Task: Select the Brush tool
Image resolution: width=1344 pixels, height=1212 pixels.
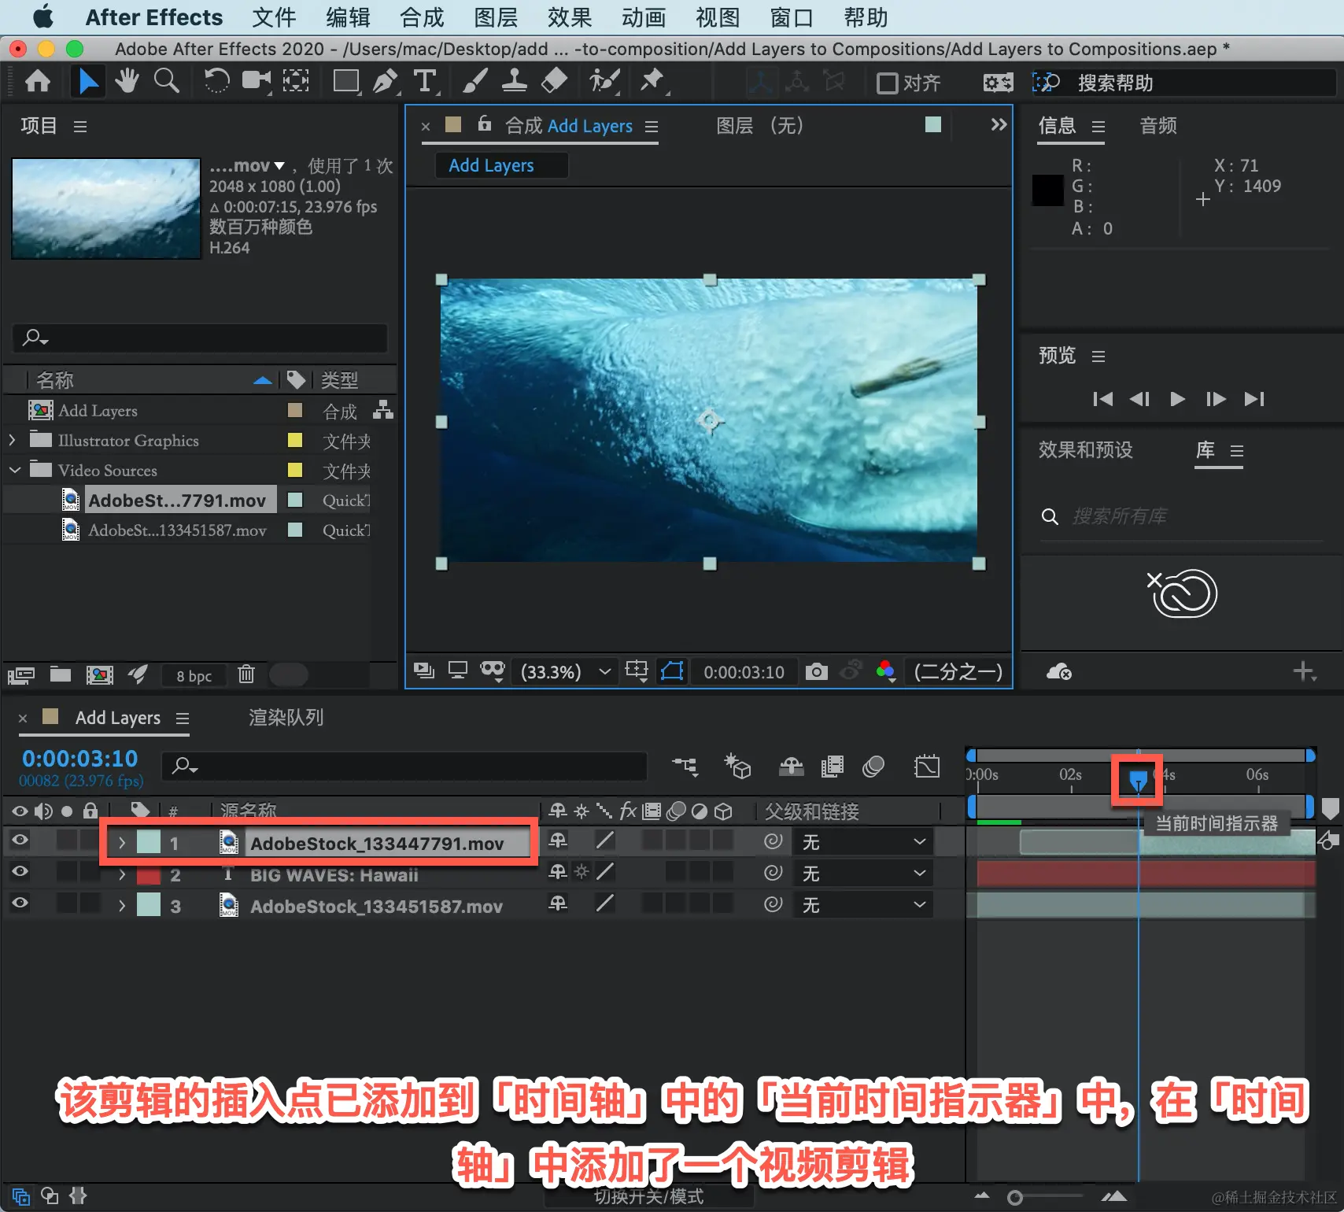Action: (474, 81)
